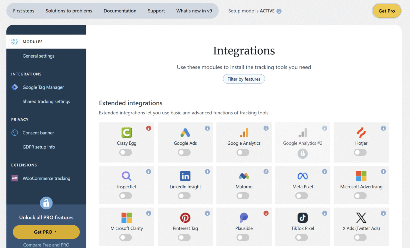The image size is (410, 248).
Task: Switch on the Plausible toggle
Action: [243, 237]
